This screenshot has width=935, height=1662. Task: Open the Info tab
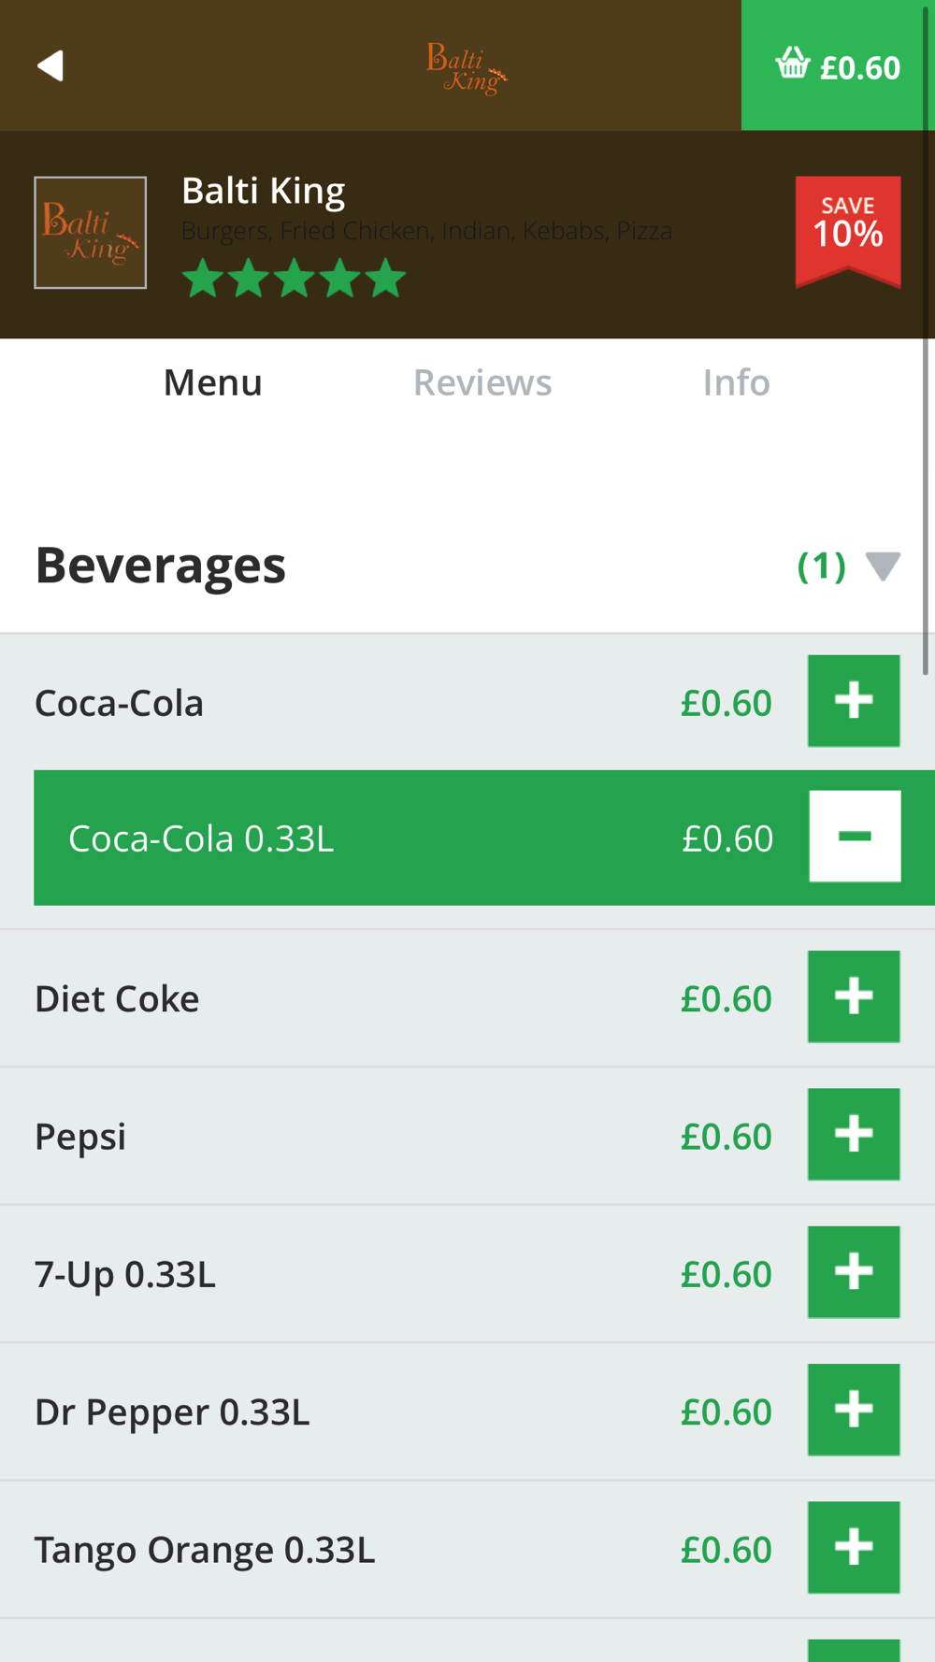click(737, 382)
